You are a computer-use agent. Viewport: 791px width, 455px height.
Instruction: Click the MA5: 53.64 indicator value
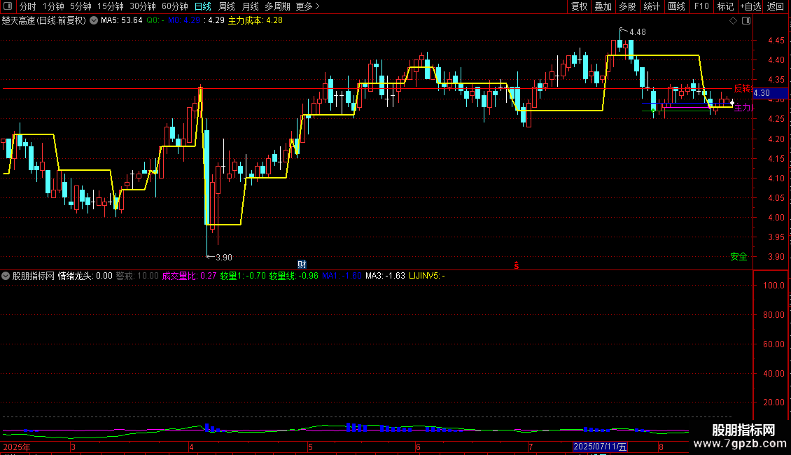tap(122, 21)
